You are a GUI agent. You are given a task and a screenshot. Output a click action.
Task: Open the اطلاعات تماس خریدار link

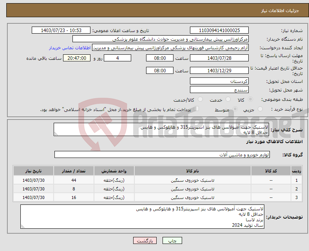70,48
